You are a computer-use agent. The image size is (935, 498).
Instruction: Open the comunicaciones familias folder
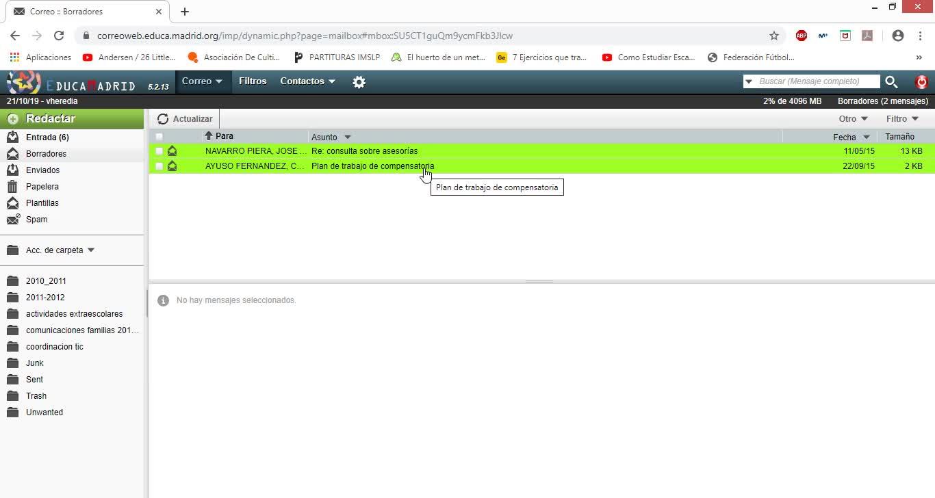[82, 330]
